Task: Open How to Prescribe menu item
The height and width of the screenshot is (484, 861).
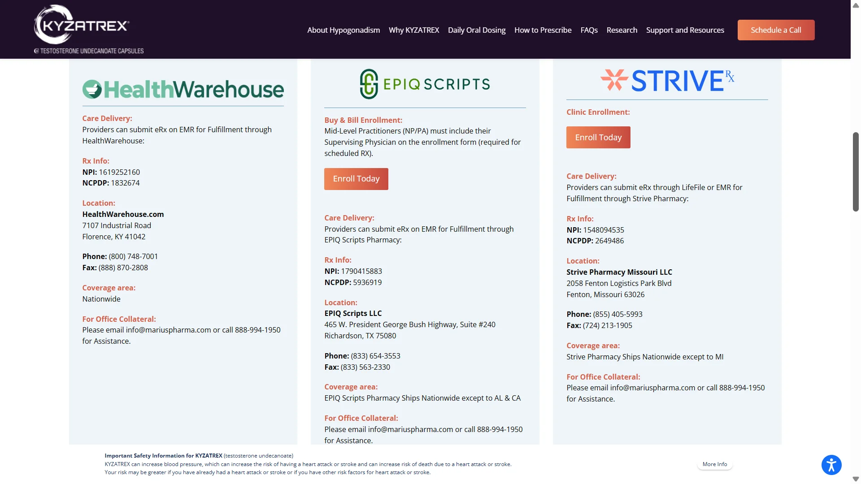Action: point(543,30)
